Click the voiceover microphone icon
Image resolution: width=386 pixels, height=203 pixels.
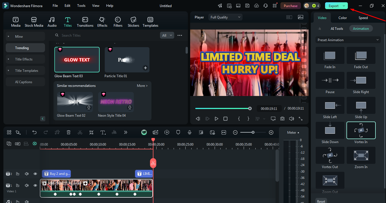(190, 132)
